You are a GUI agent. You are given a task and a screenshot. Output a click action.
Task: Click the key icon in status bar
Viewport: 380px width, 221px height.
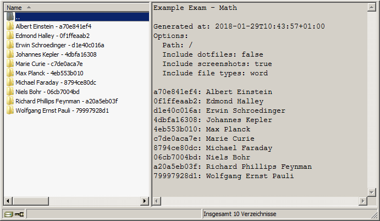19,214
